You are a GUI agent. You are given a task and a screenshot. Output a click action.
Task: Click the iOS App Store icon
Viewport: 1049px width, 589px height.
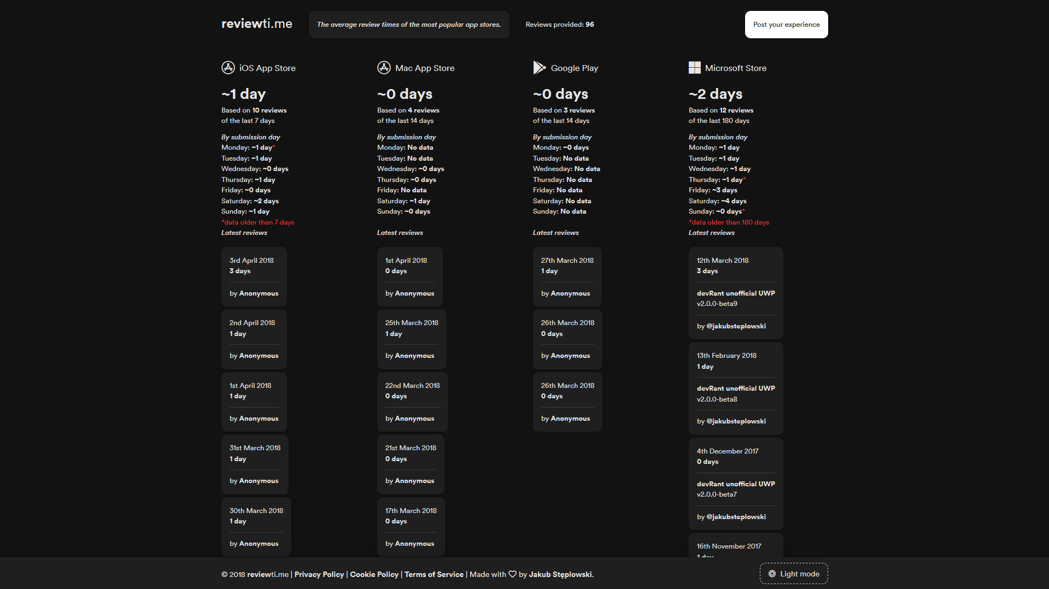click(227, 68)
